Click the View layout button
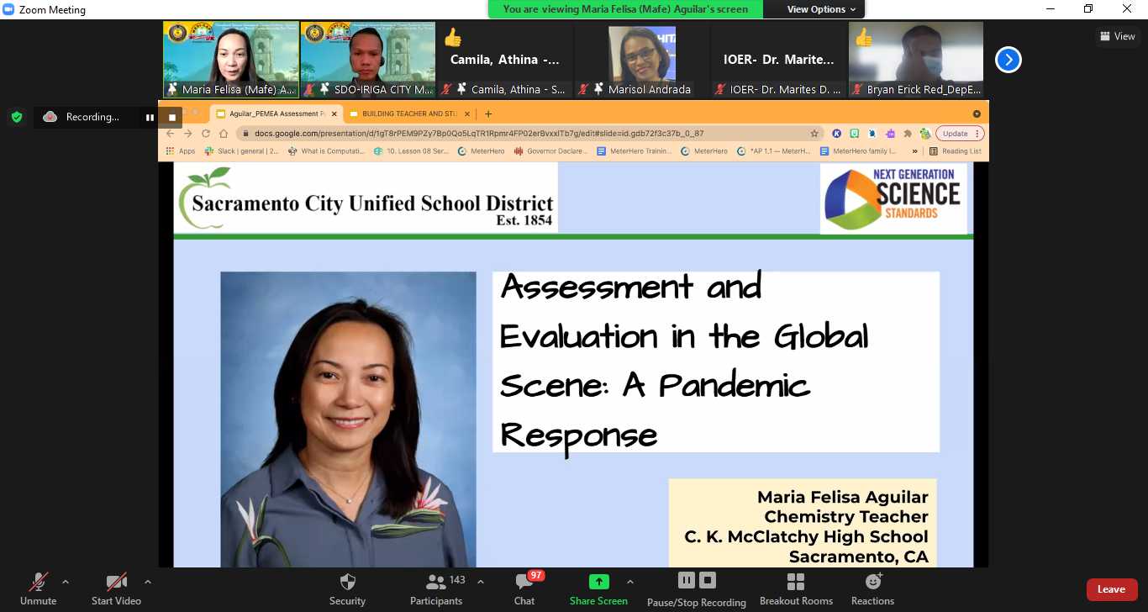The height and width of the screenshot is (612, 1148). point(1117,36)
